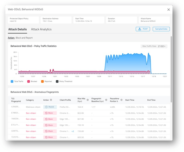The width and height of the screenshot is (184, 152).
Task: Select fingerprint 722570... cell
Action: [15, 137]
